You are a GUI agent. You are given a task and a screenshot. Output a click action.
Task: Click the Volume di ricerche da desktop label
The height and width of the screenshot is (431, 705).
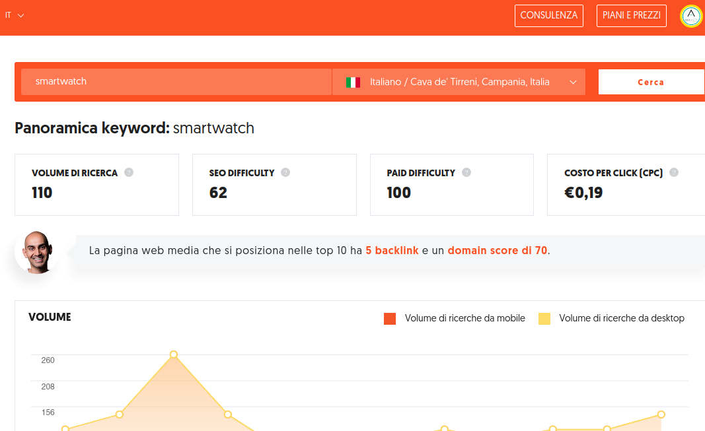point(622,318)
